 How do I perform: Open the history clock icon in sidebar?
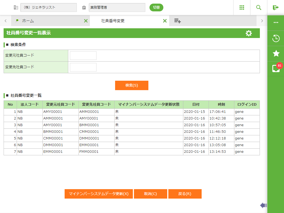[x=276, y=38]
